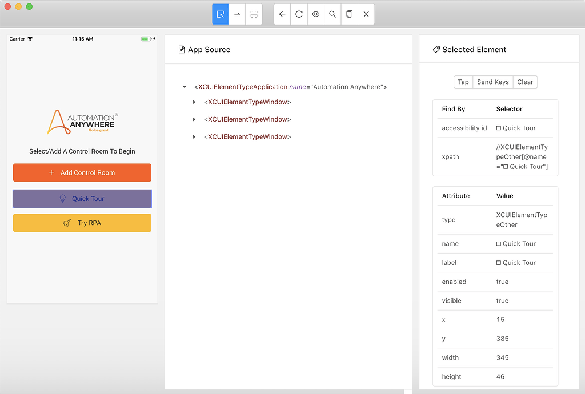Select the Select Elements mode icon

point(220,14)
